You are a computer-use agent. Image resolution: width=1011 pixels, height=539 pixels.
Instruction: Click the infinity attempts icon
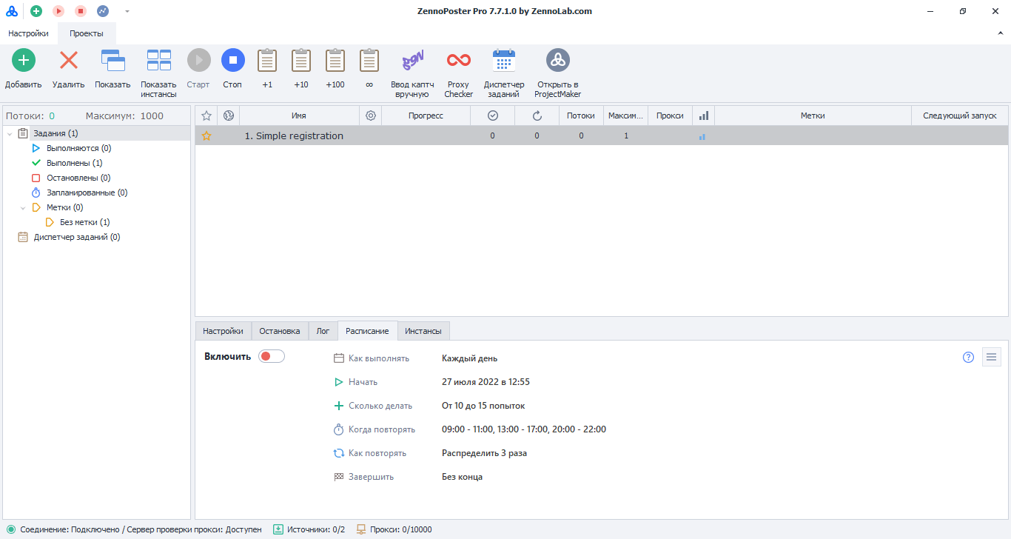pyautogui.click(x=369, y=61)
